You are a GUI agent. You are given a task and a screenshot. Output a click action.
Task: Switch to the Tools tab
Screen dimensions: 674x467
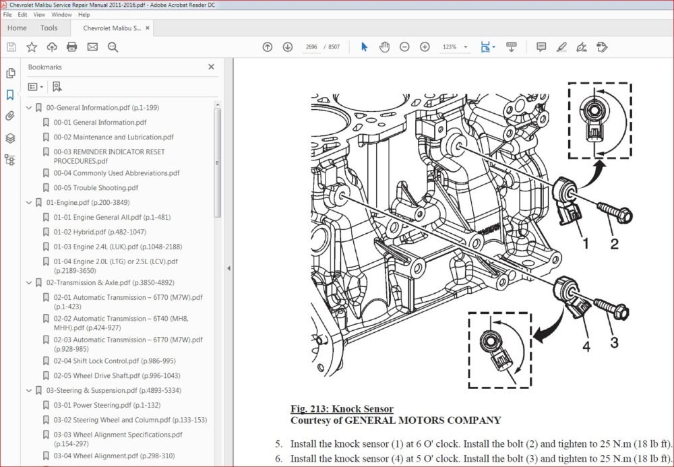point(49,28)
